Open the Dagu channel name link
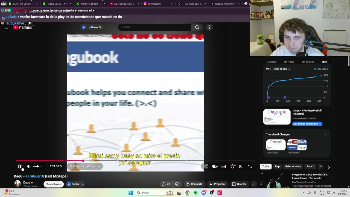Screen dimensions: 350x197 (x=27, y=182)
